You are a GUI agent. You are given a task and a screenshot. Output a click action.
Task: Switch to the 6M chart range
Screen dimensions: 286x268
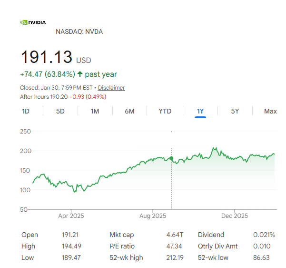[x=129, y=111]
